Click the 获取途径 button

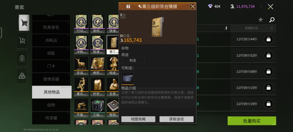tap(176, 119)
